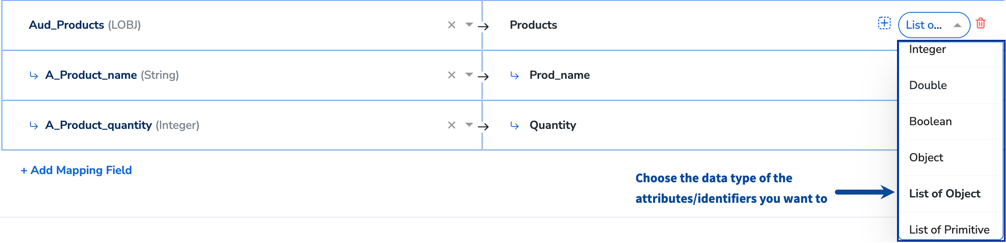
Task: Choose the Object data type option
Action: (926, 158)
